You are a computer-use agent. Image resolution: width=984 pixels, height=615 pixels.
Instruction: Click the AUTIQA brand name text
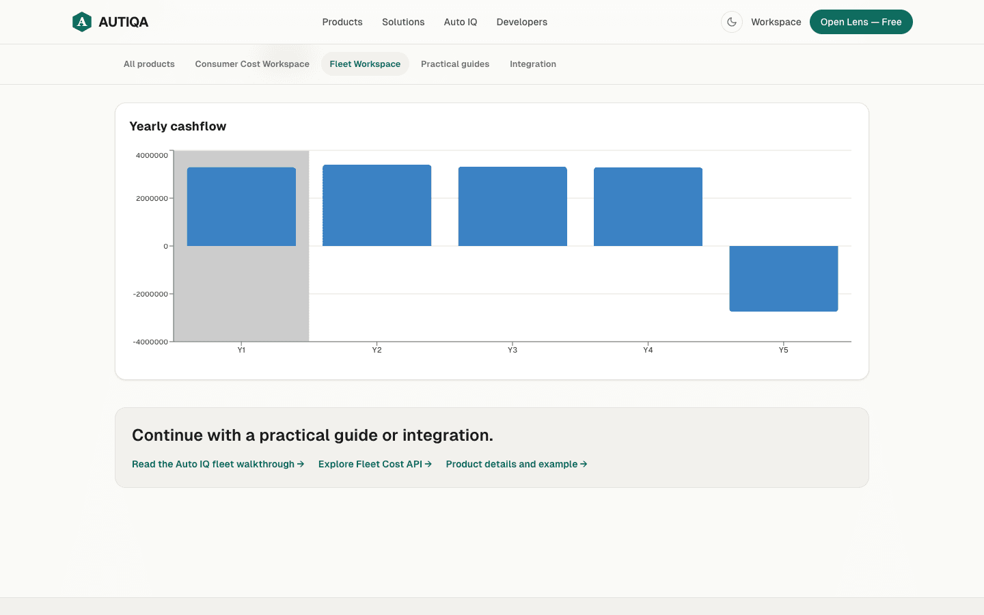pyautogui.click(x=124, y=22)
